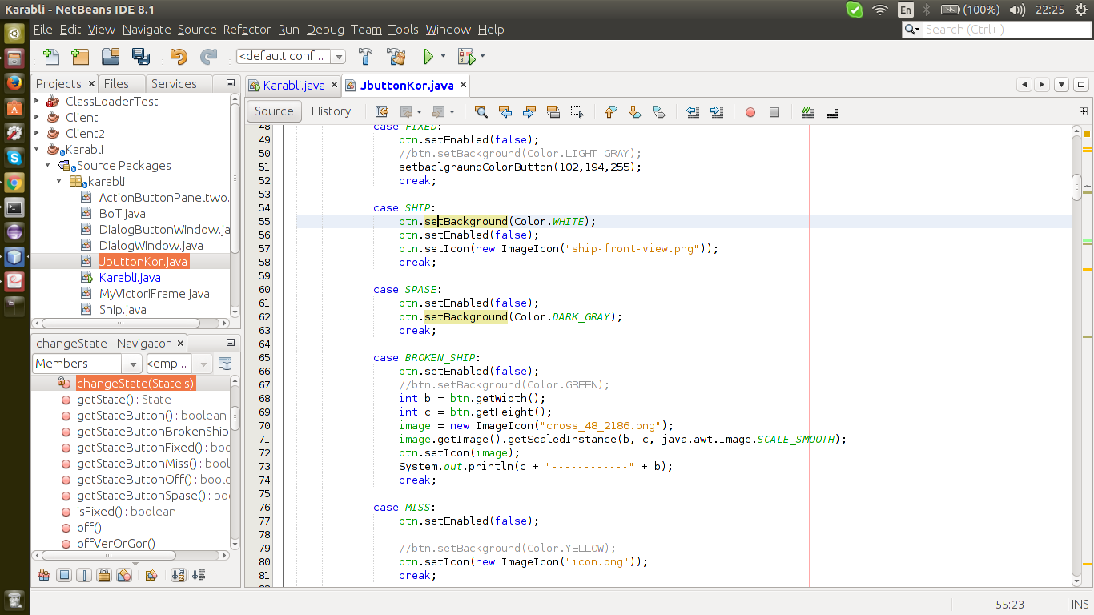Toggle Sort by Name in Navigator
This screenshot has width=1094, height=615.
178,575
